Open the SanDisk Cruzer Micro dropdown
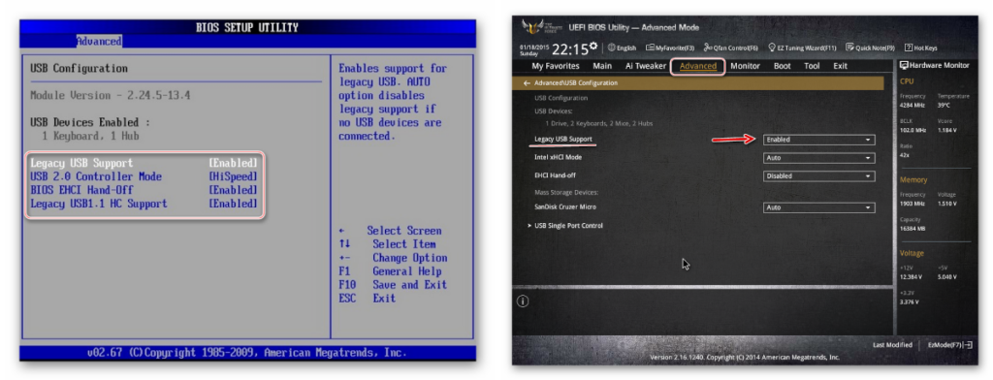Viewport: 993px width, 380px height. pos(818,207)
